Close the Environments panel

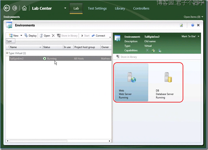(198, 25)
